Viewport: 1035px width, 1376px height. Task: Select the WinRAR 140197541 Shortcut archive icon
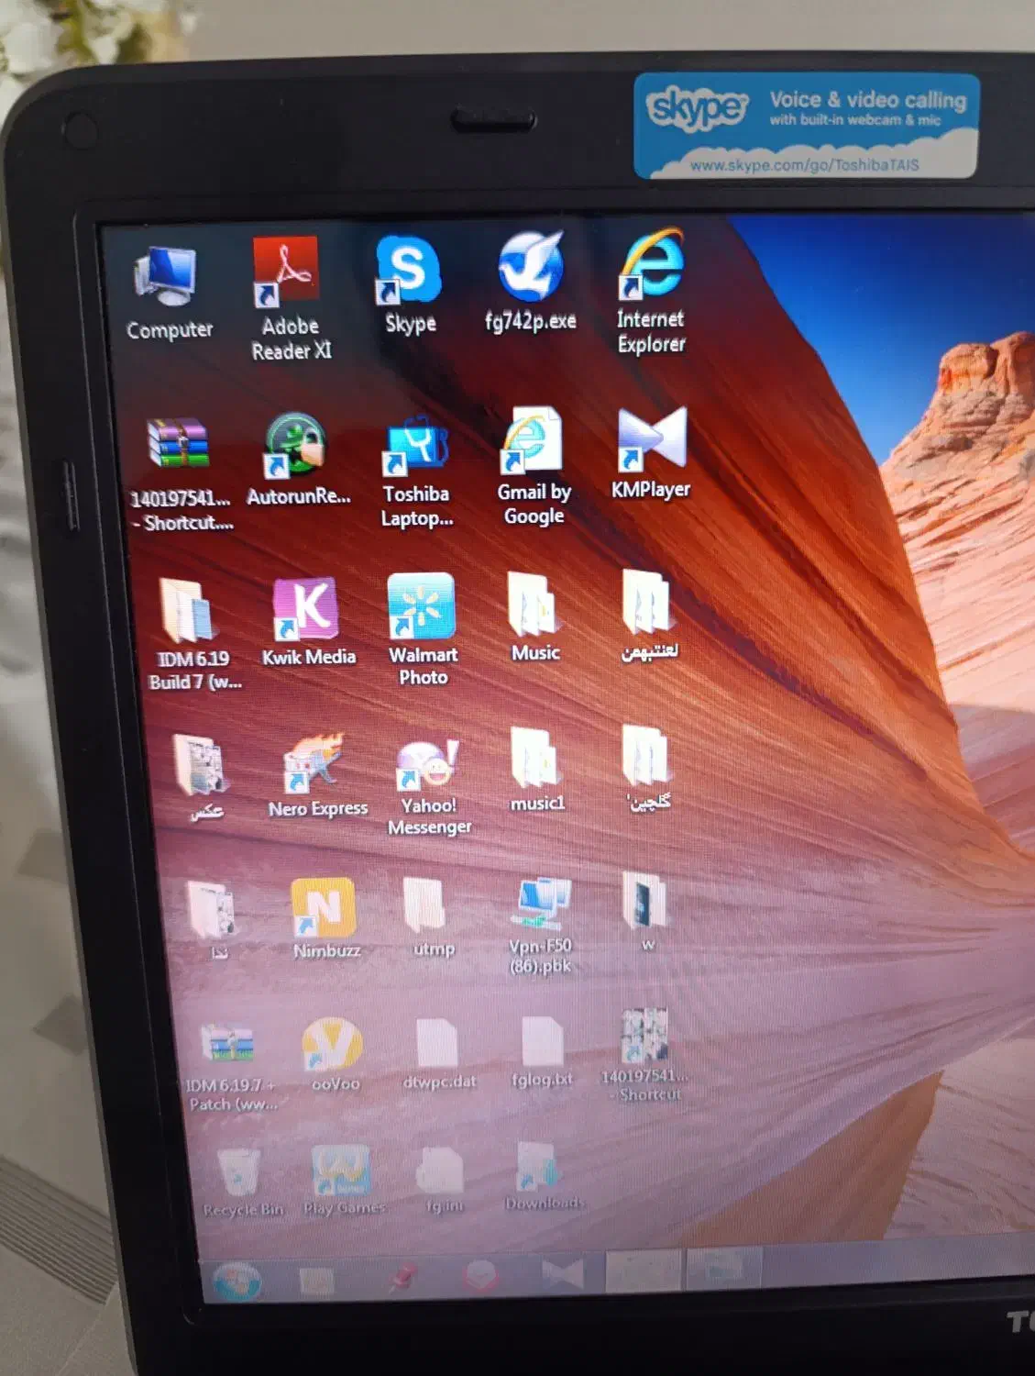[179, 445]
